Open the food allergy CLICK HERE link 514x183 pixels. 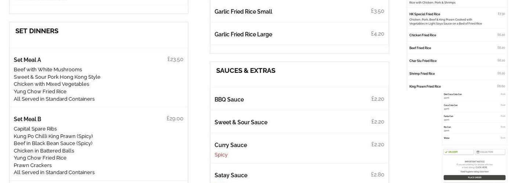[x=481, y=167]
